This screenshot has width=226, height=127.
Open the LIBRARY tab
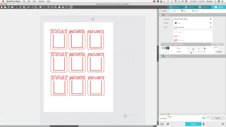click(204, 7)
